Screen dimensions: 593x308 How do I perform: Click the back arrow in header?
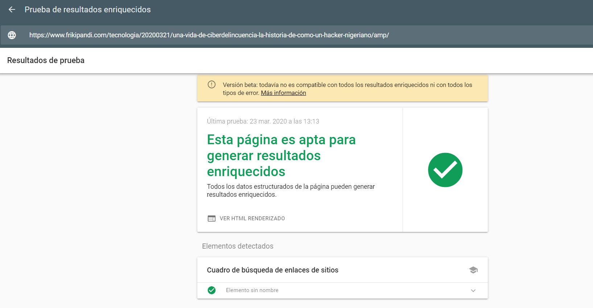[x=12, y=10]
